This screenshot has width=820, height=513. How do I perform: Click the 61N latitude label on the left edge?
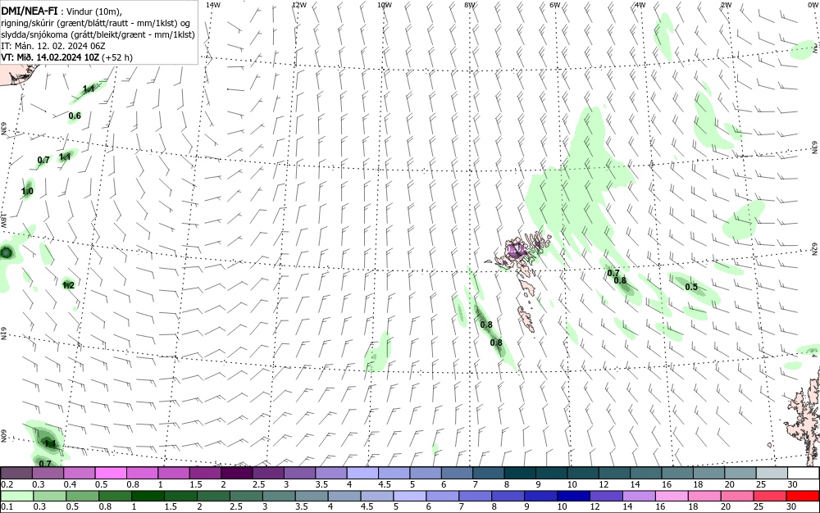pyautogui.click(x=3, y=334)
